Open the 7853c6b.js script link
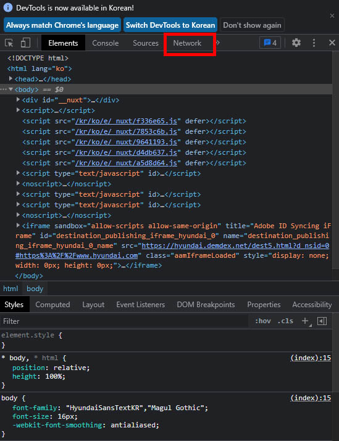The image size is (339, 441). pos(126,131)
